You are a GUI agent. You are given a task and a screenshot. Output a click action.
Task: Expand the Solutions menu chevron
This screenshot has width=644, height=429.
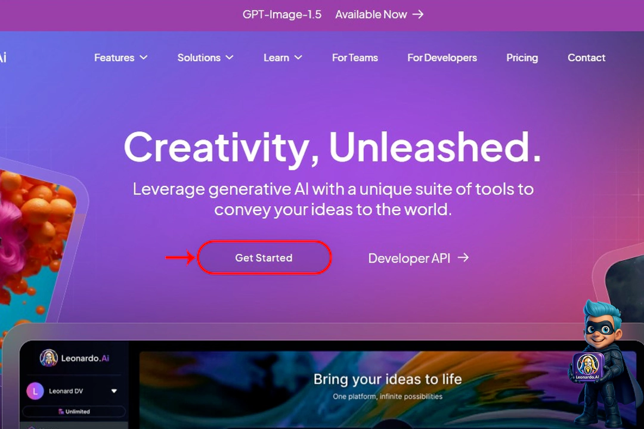(x=230, y=57)
